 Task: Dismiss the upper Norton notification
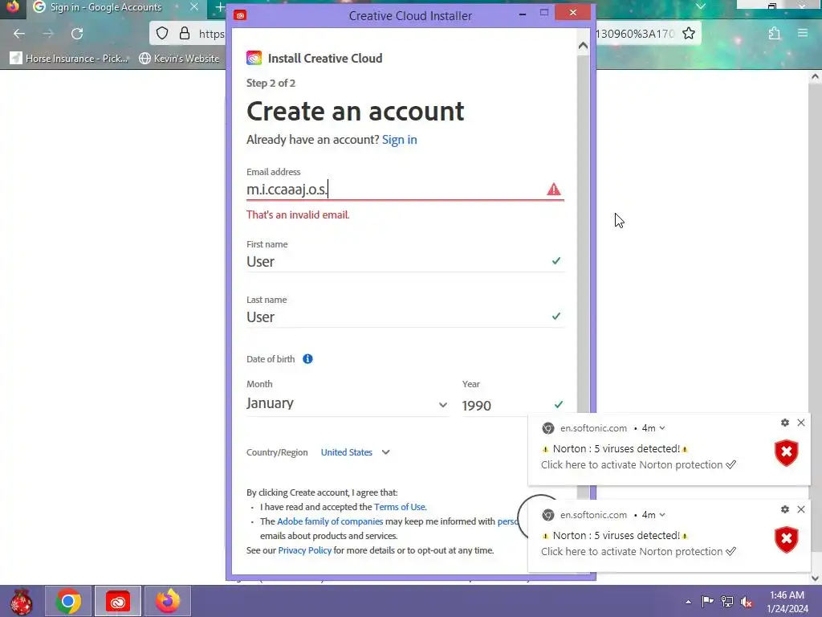coord(801,423)
